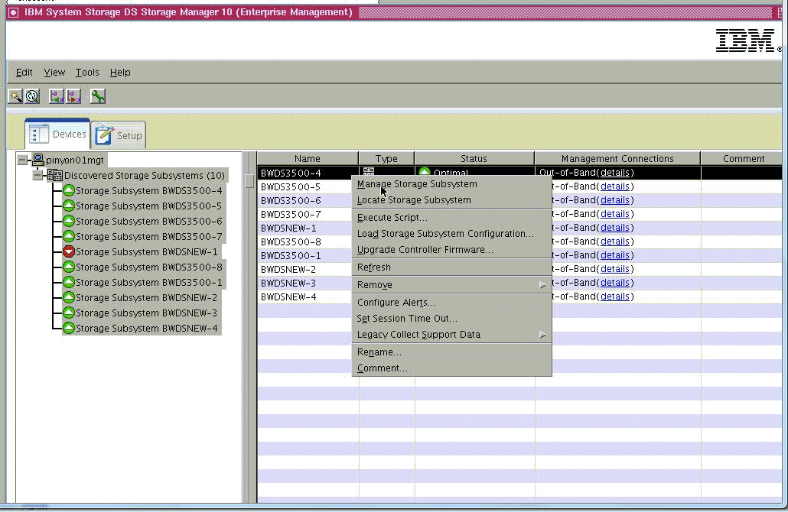Click the green status icon beside BWDSNEW-4
Screen dimensions: 788x512
point(69,328)
